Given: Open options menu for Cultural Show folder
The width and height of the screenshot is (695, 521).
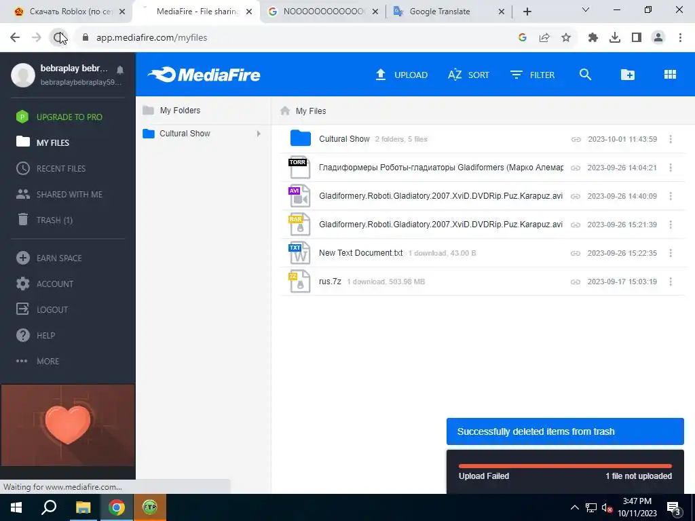Looking at the screenshot, I should pyautogui.click(x=671, y=139).
